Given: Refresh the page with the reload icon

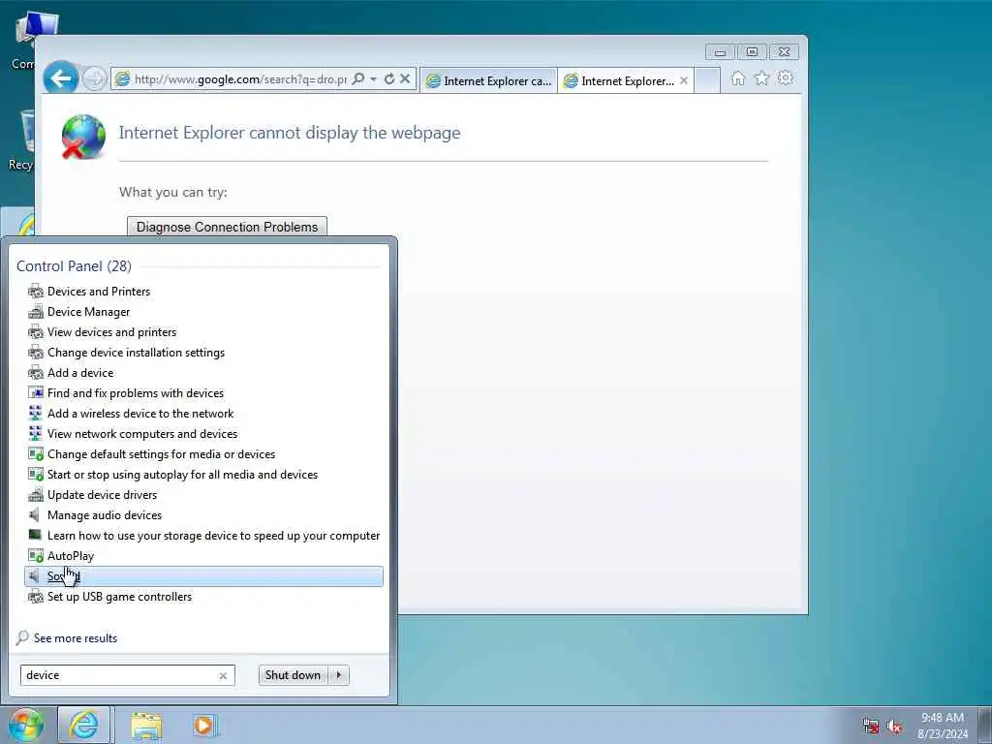Looking at the screenshot, I should (389, 78).
